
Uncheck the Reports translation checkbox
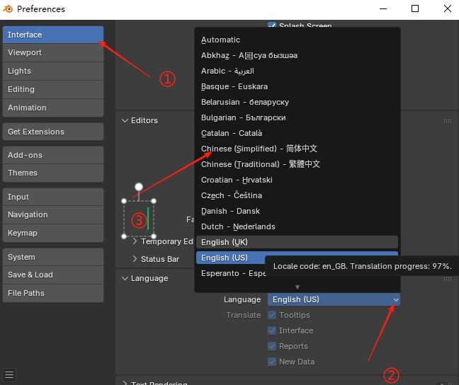(x=272, y=346)
